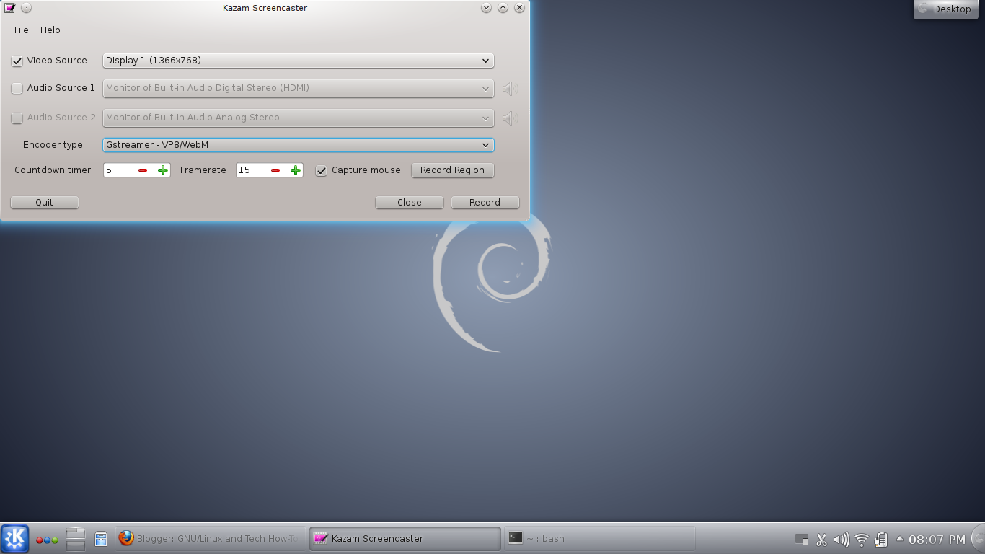Click the "Kazam Screencaster" window title text

[x=265, y=8]
